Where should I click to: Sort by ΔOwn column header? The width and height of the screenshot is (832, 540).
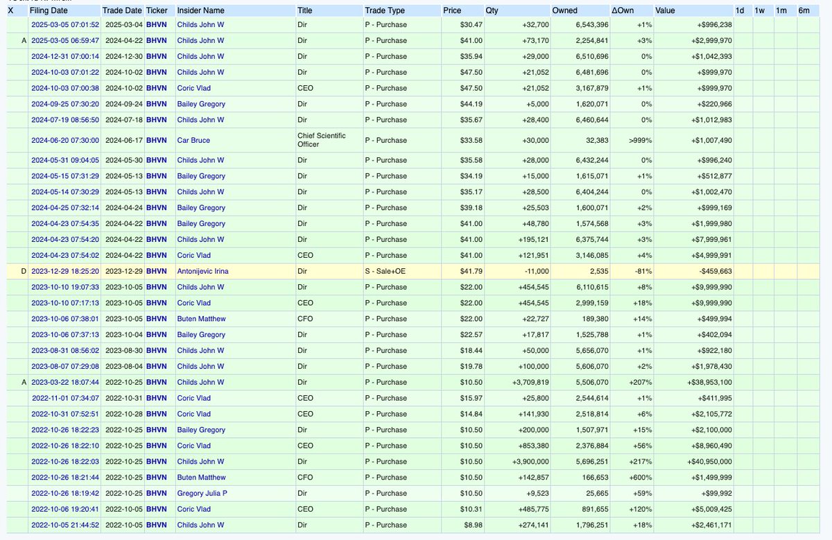tap(624, 10)
